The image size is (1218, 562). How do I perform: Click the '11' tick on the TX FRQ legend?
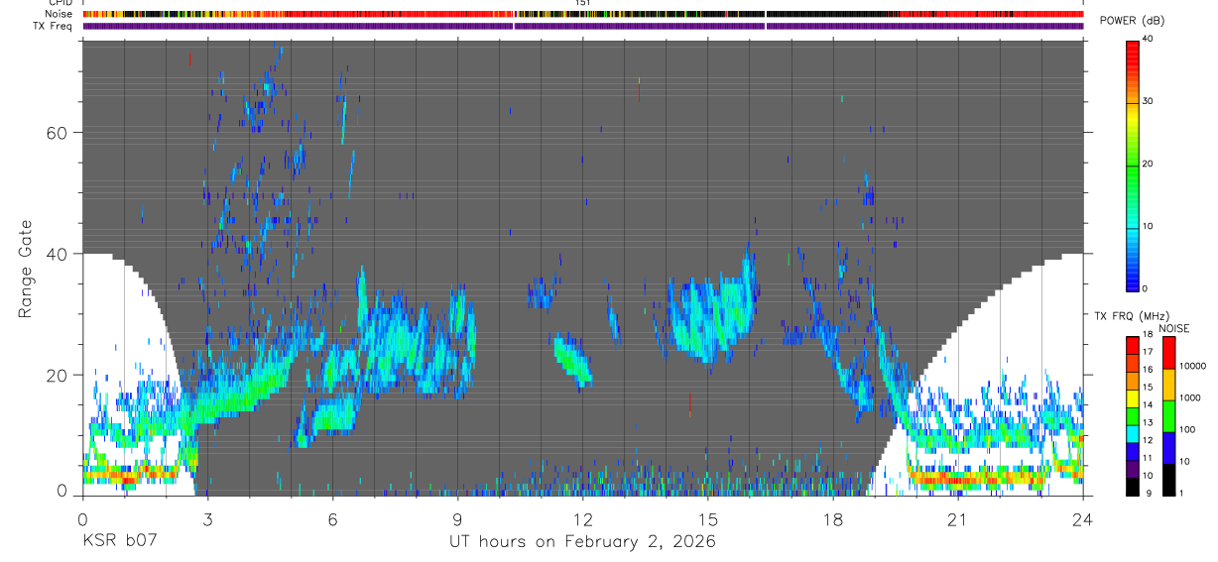1148,457
